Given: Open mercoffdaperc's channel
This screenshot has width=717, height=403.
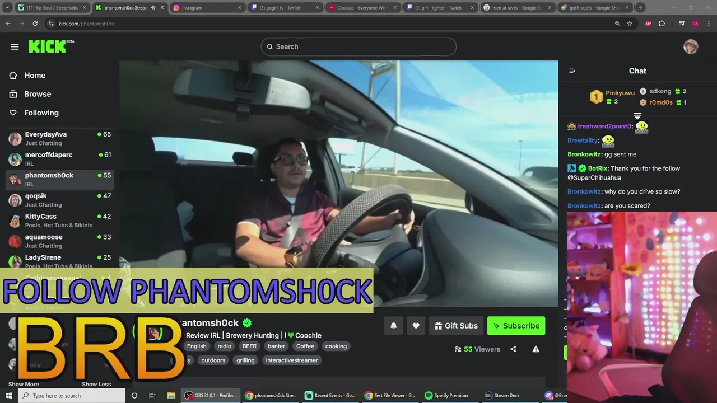Looking at the screenshot, I should [x=60, y=159].
